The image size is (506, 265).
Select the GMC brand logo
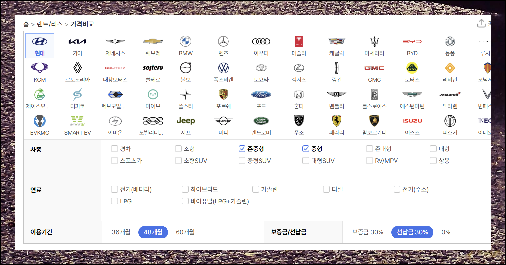click(x=375, y=68)
